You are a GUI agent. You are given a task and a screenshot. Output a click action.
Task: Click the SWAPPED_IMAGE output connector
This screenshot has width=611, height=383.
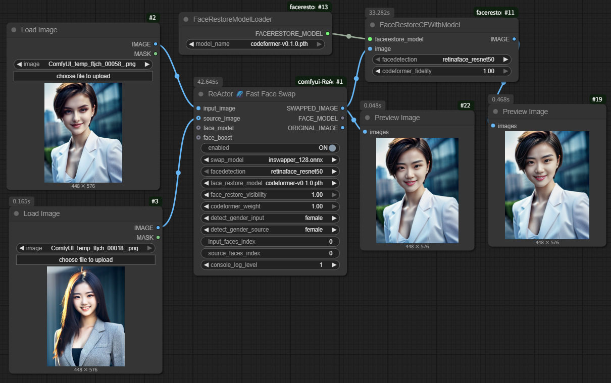[343, 108]
